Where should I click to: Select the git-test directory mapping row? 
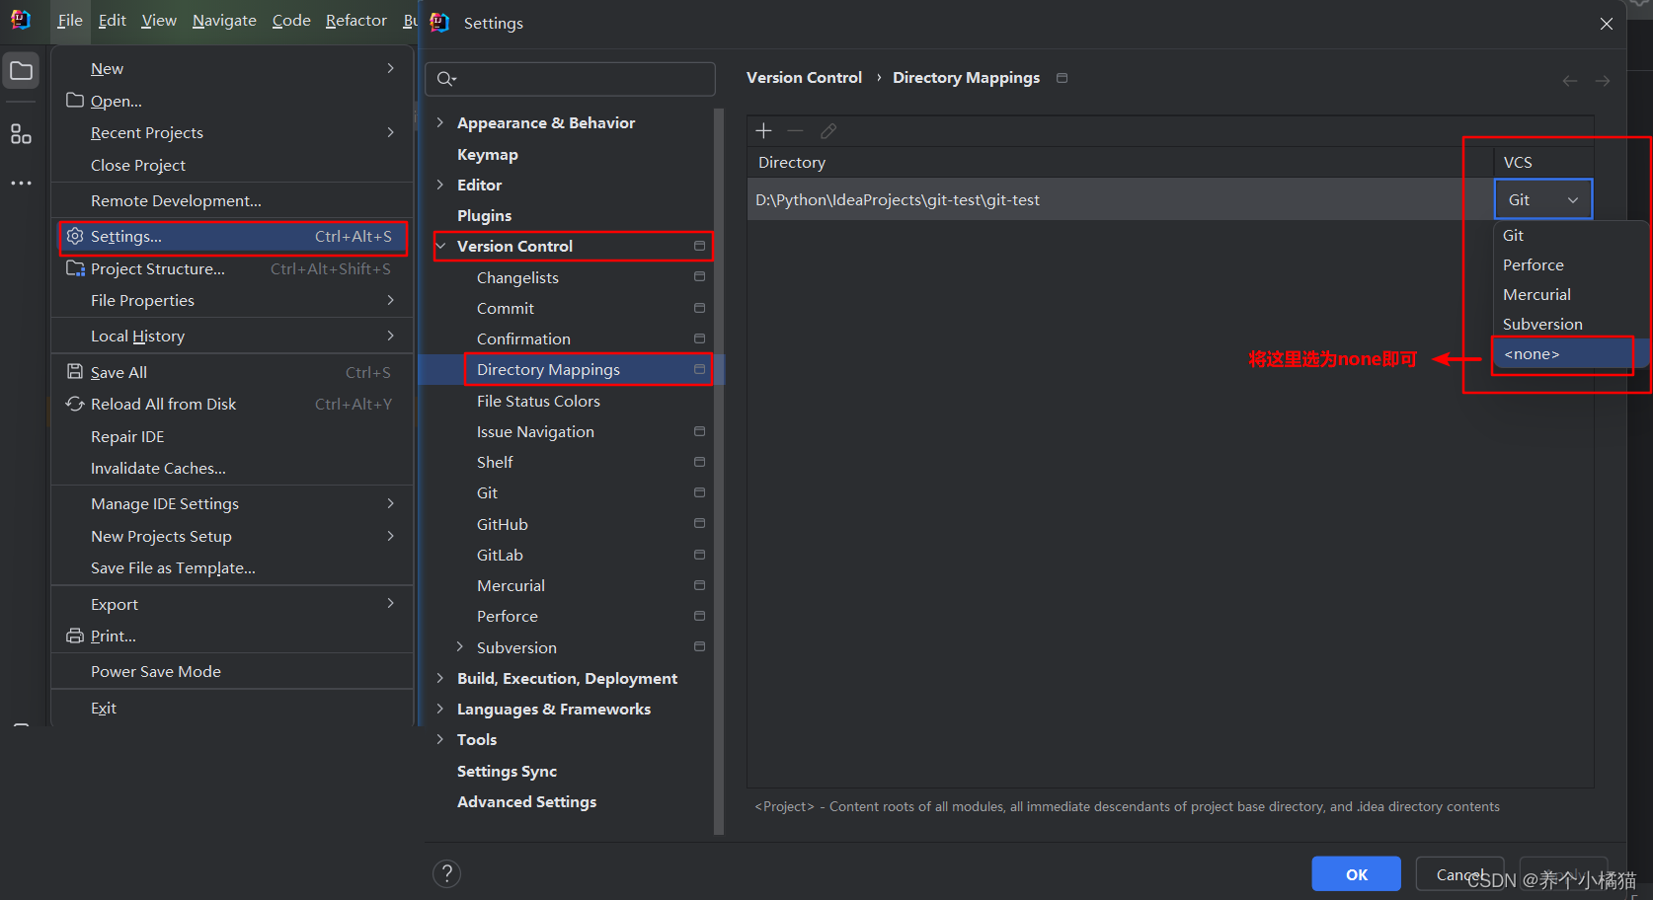click(x=1121, y=199)
